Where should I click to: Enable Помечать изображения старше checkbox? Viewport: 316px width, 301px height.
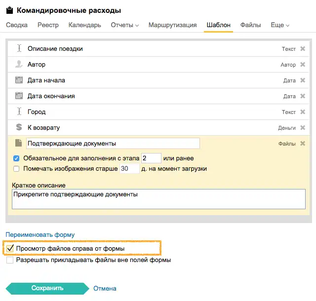(16, 169)
